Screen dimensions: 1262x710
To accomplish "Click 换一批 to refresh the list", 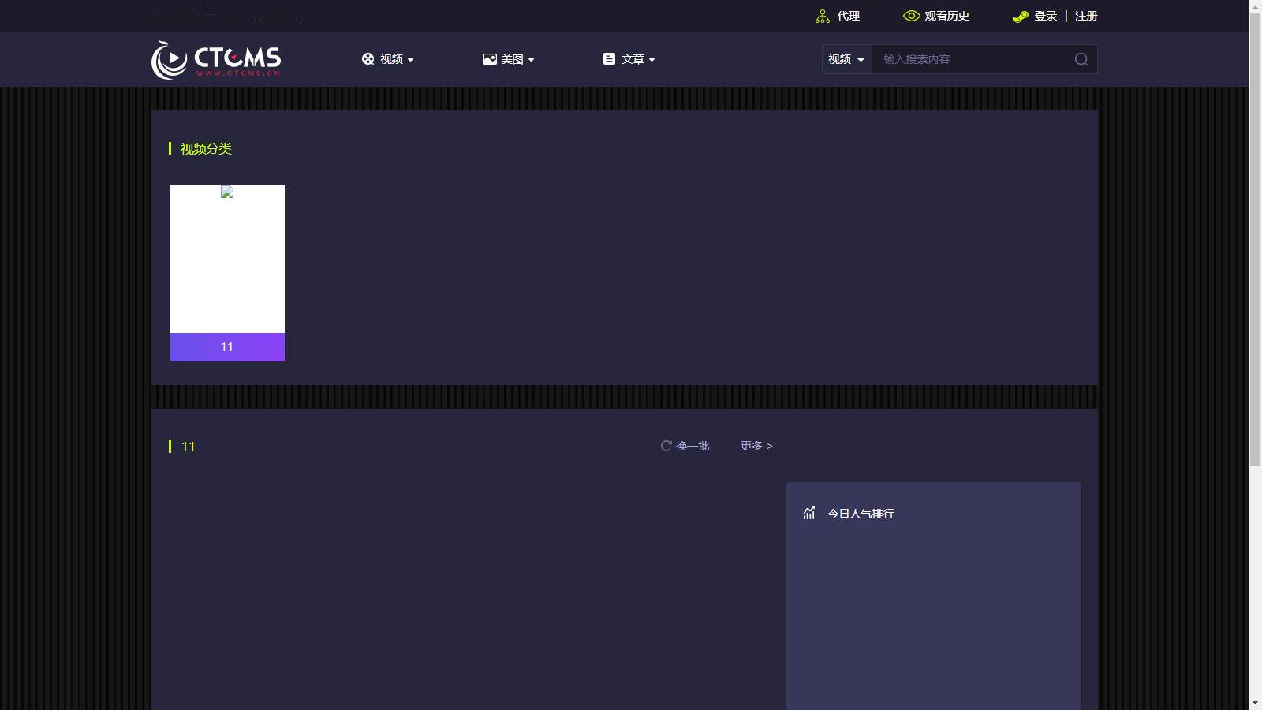I will pos(693,446).
